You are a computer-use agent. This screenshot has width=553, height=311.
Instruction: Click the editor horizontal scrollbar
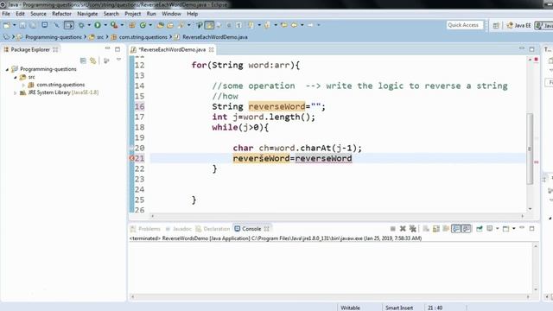pyautogui.click(x=337, y=216)
